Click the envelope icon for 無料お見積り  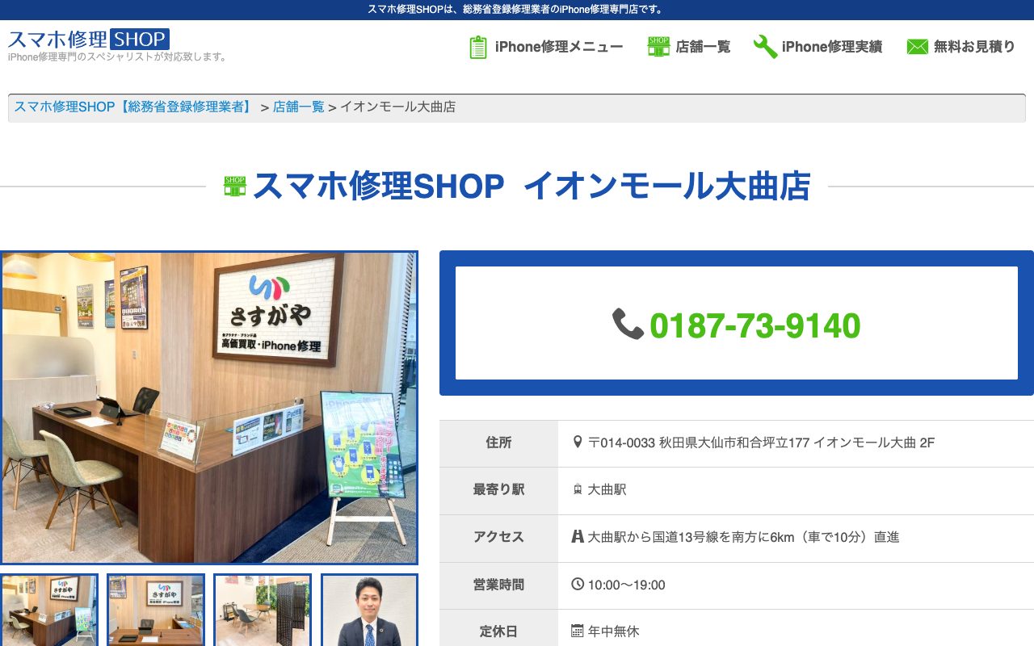pyautogui.click(x=918, y=47)
